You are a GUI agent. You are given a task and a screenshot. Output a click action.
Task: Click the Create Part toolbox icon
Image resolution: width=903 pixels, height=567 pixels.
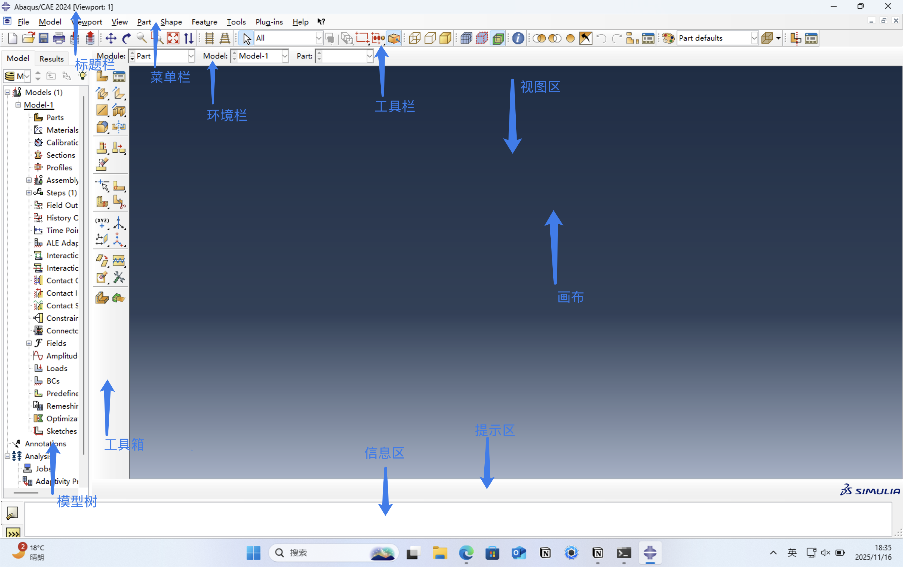tap(102, 76)
